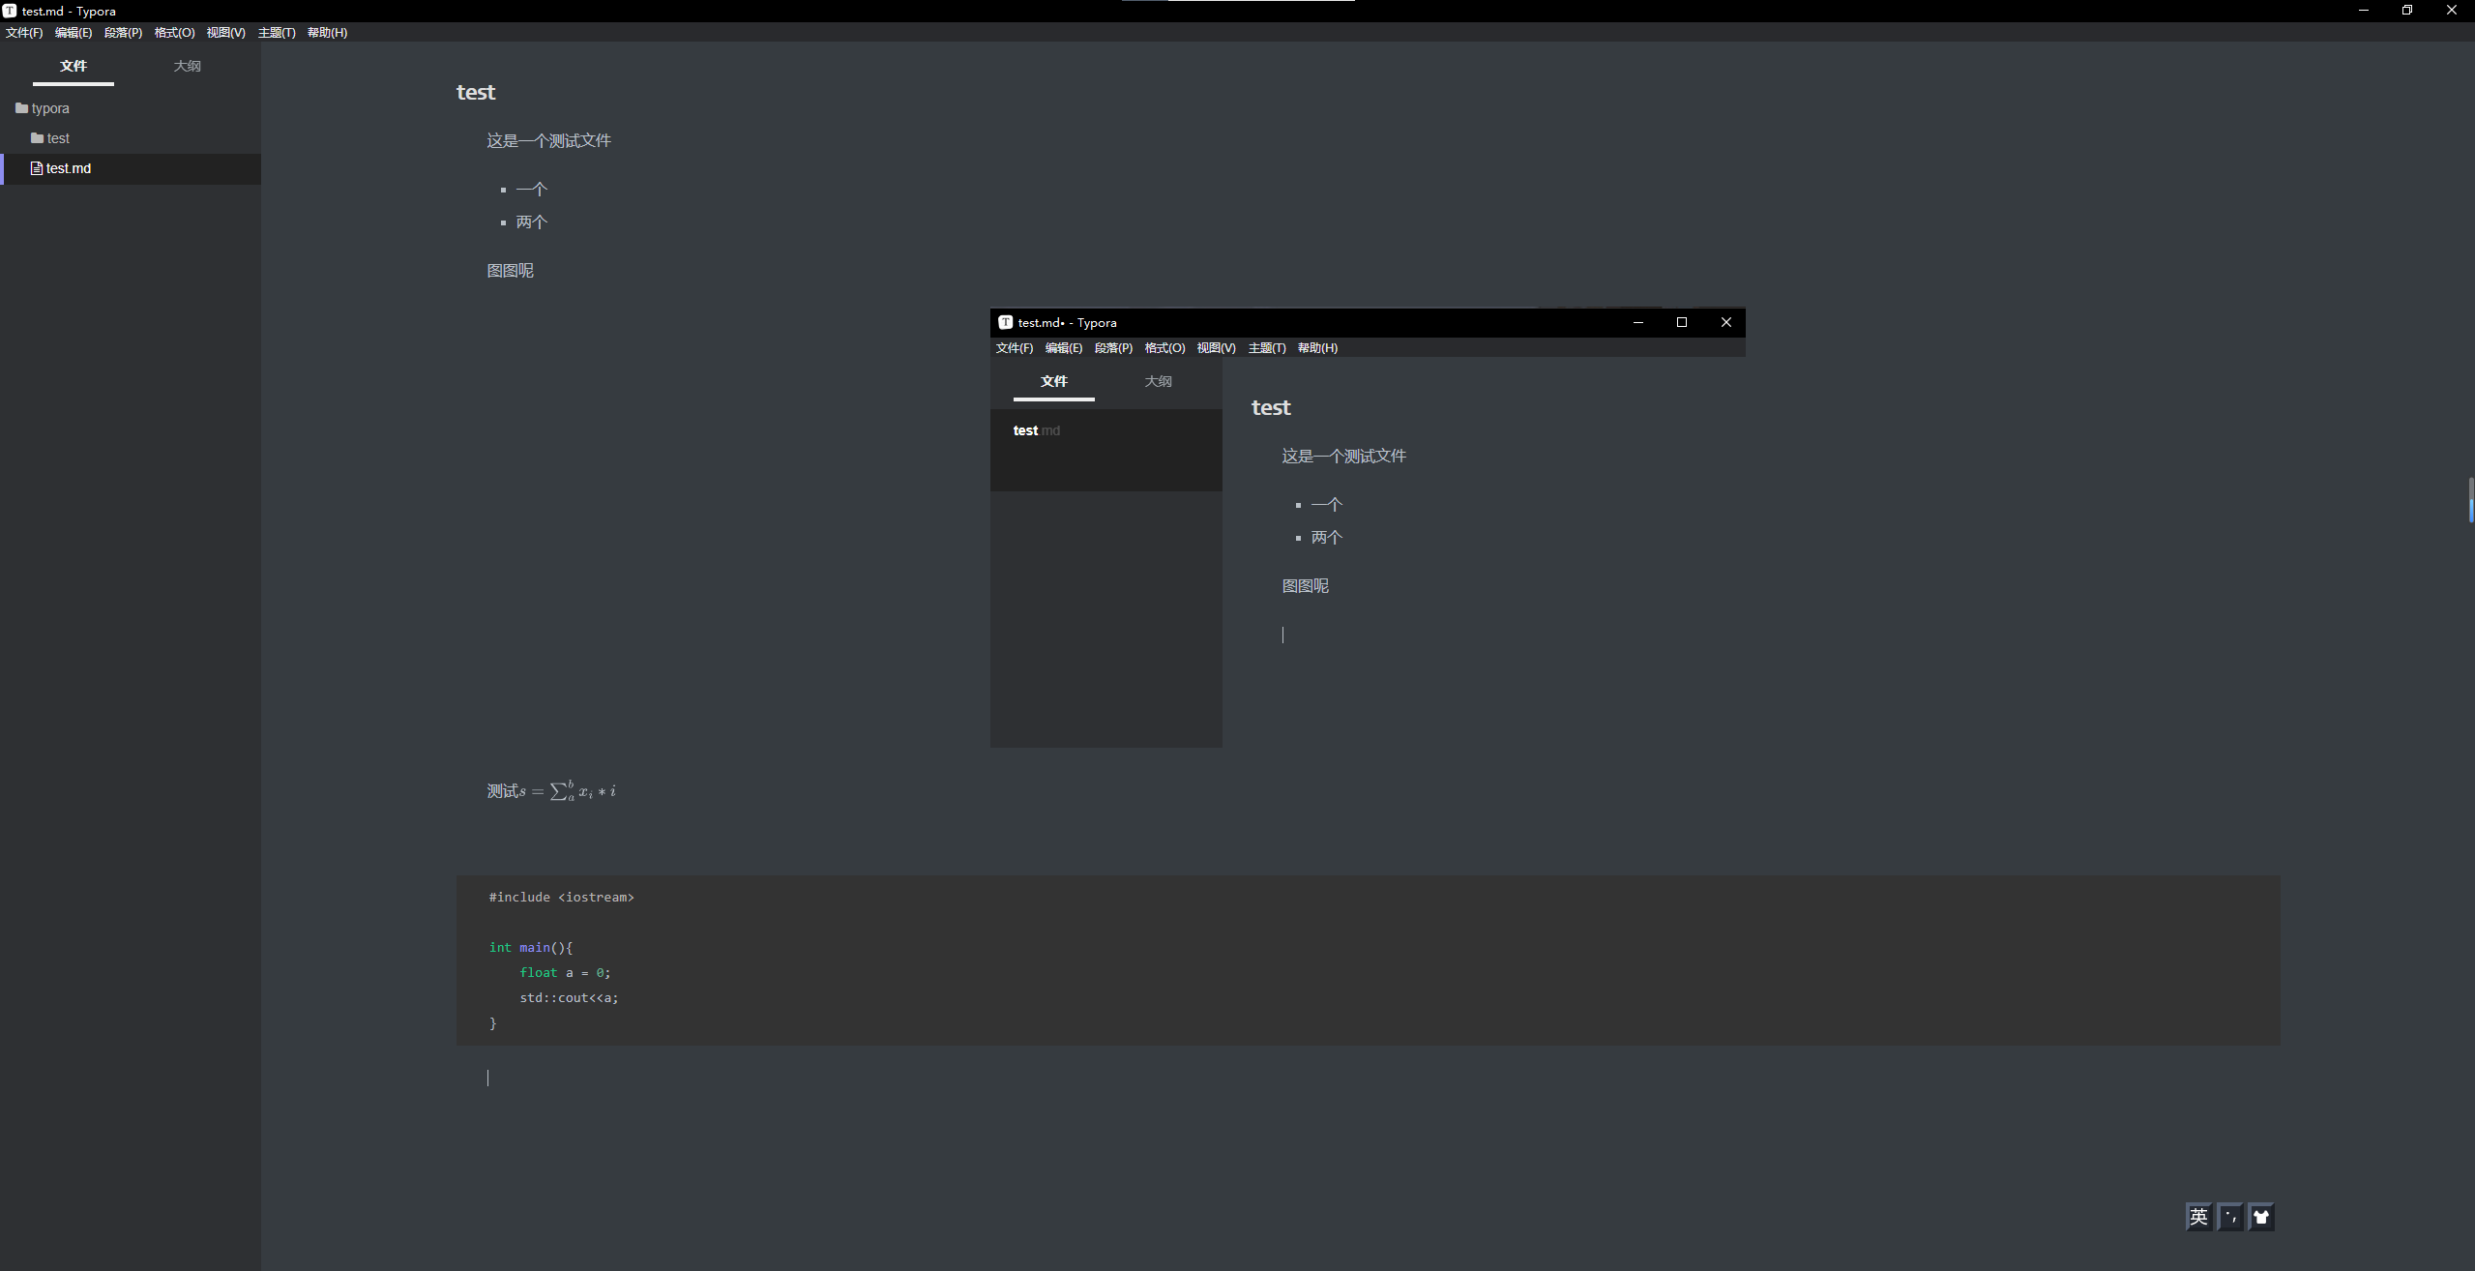The height and width of the screenshot is (1271, 2475).
Task: Close the main Typora window
Action: tap(2452, 11)
